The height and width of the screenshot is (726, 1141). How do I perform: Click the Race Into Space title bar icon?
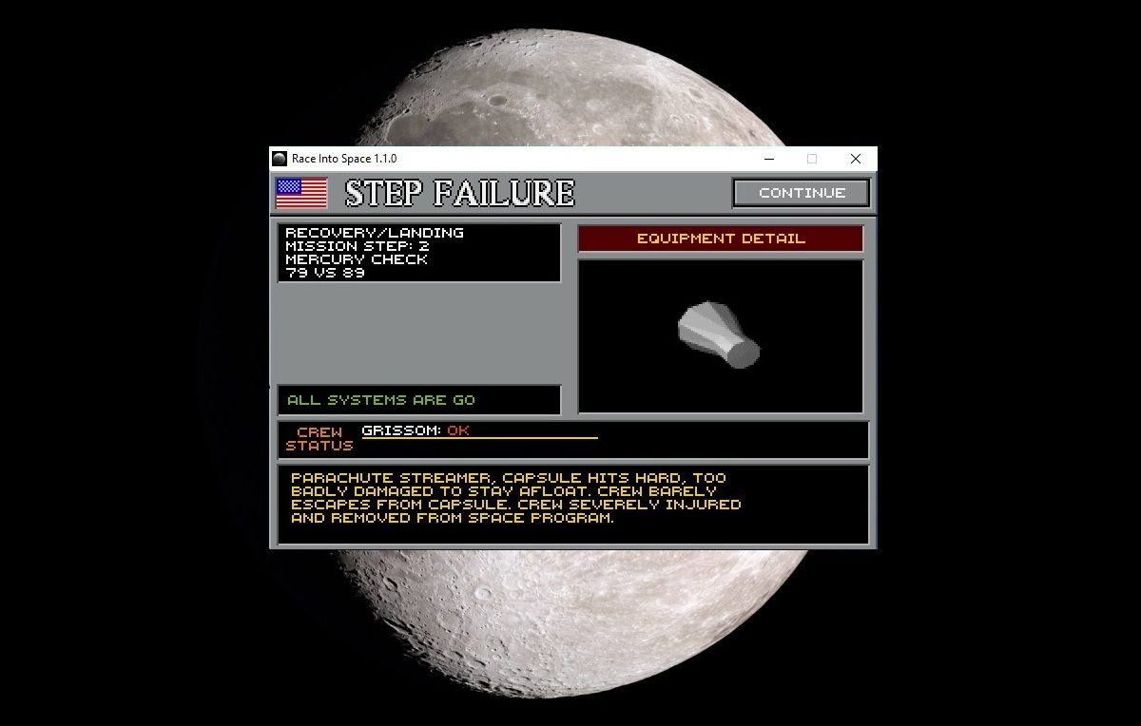[x=280, y=159]
